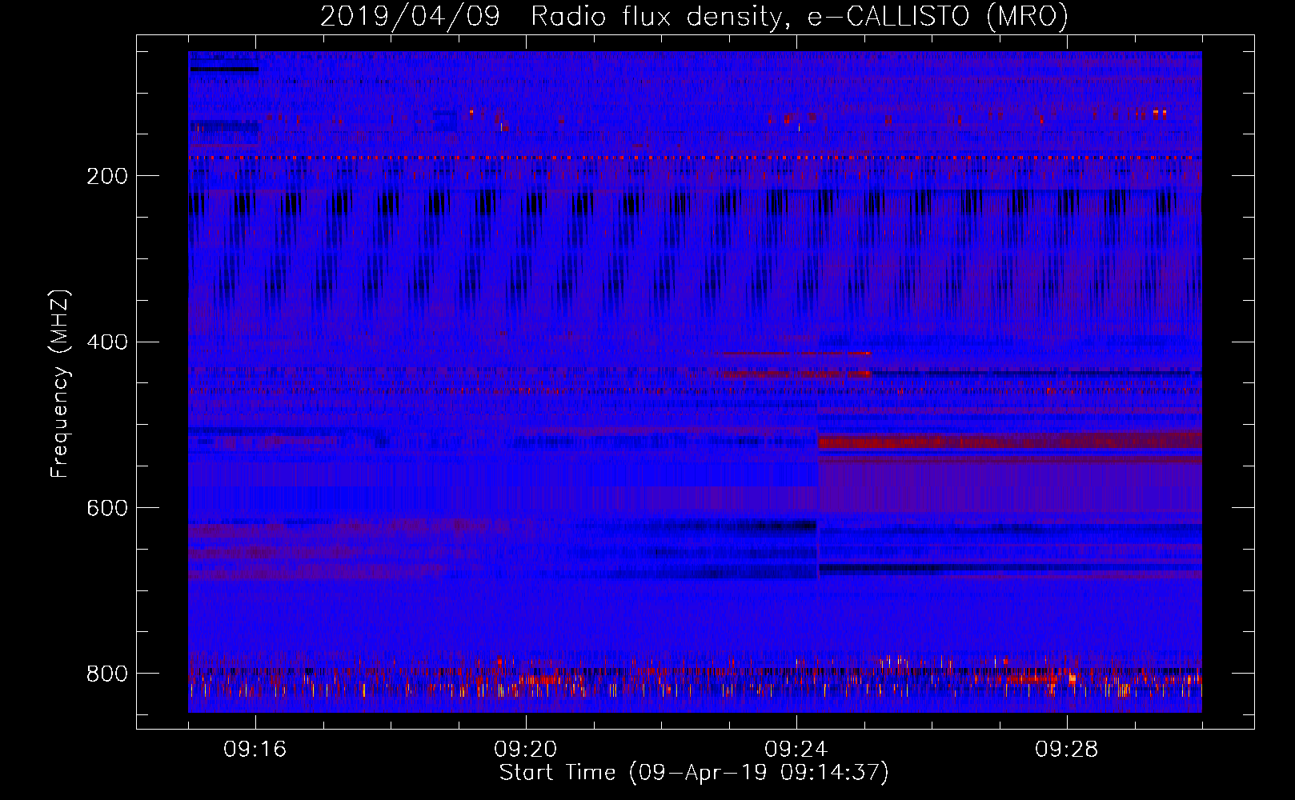Click the X-axis label 'Start Time (09-Apr-19 09:14:37)'
This screenshot has width=1295, height=800.
(x=694, y=773)
